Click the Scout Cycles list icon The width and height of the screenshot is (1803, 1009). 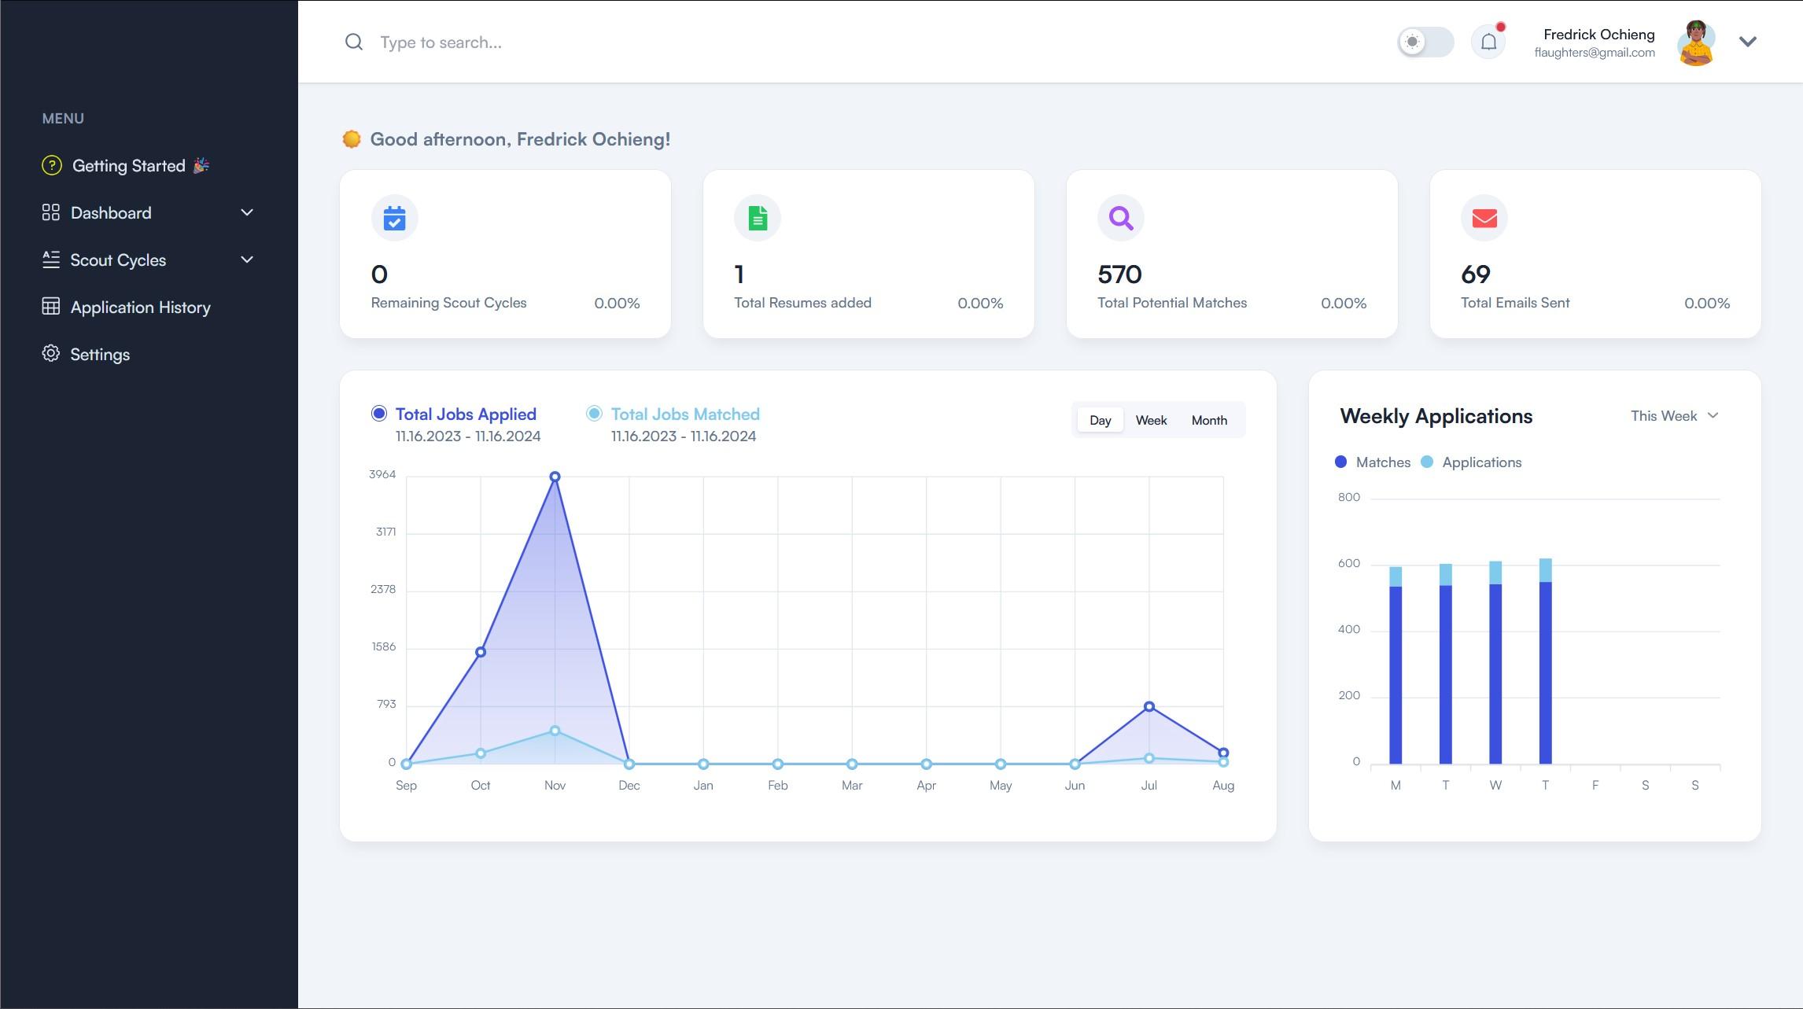(51, 260)
